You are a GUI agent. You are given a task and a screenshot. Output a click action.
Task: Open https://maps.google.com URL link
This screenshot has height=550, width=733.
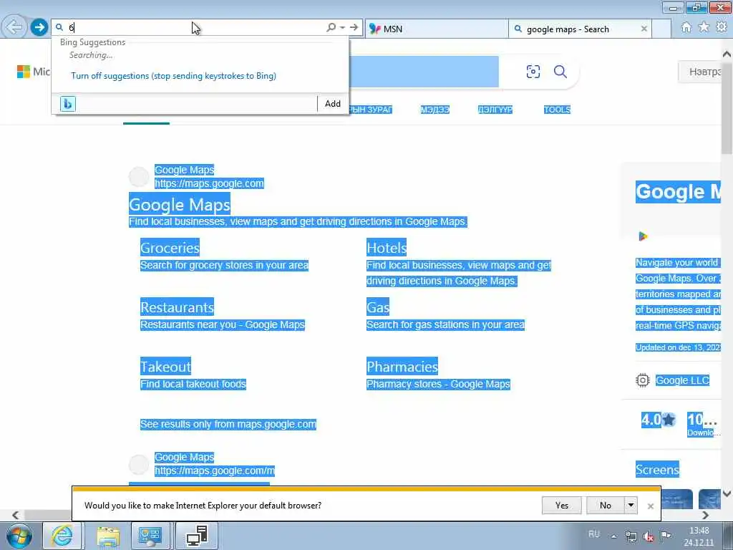pos(209,183)
